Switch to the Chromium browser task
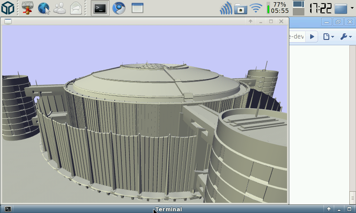 (119, 8)
